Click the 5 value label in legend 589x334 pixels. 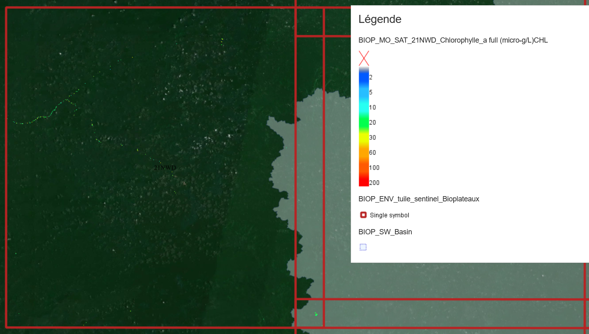point(370,92)
